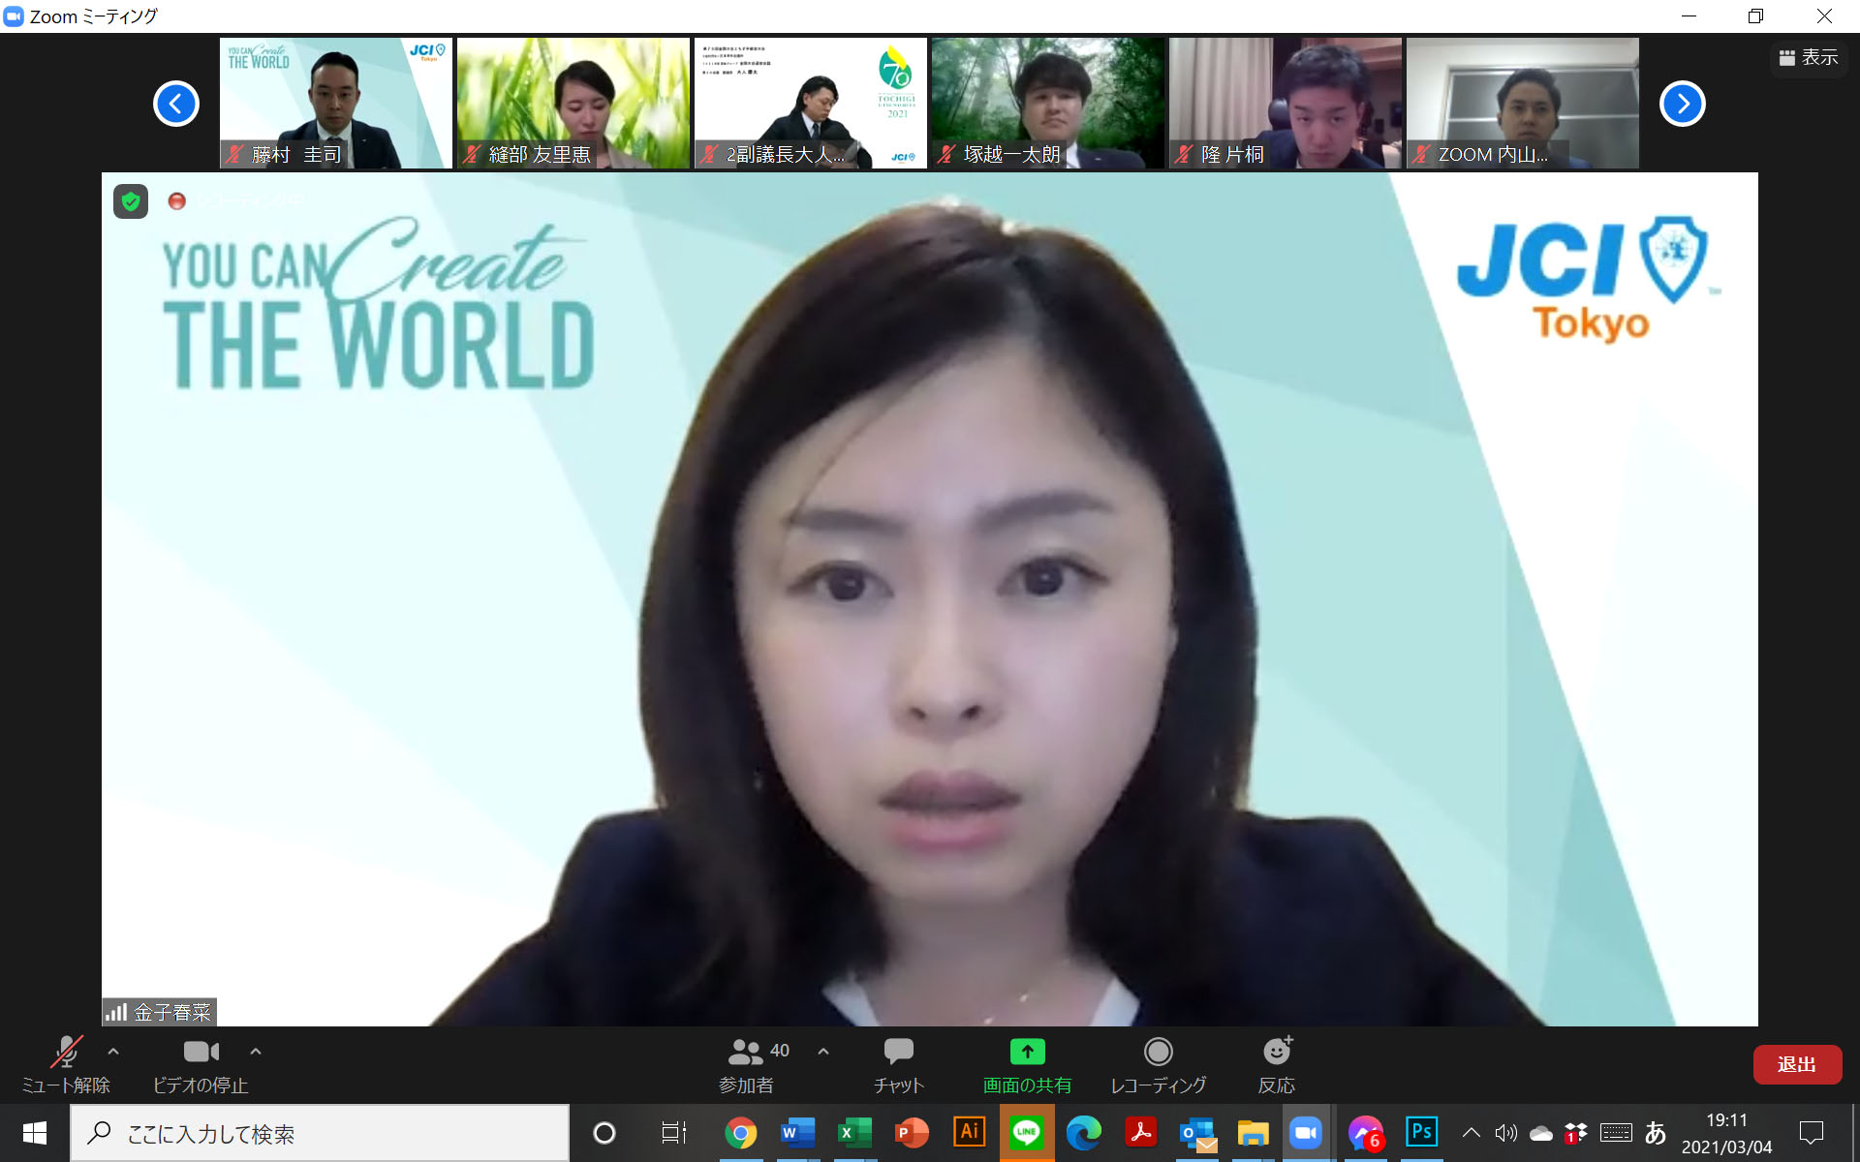Show next participants with the right arrow
The image size is (1860, 1162).
coord(1682,104)
